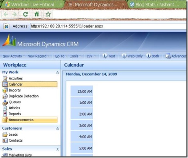
Task: Click the Duplicate Detection icon
Action: pos(5,96)
